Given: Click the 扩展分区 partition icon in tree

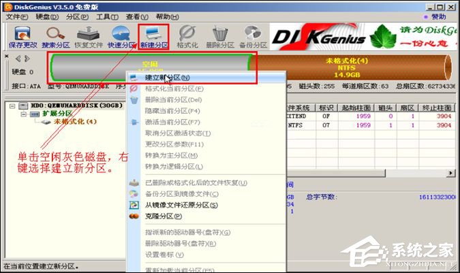Looking at the screenshot, I should coord(35,114).
